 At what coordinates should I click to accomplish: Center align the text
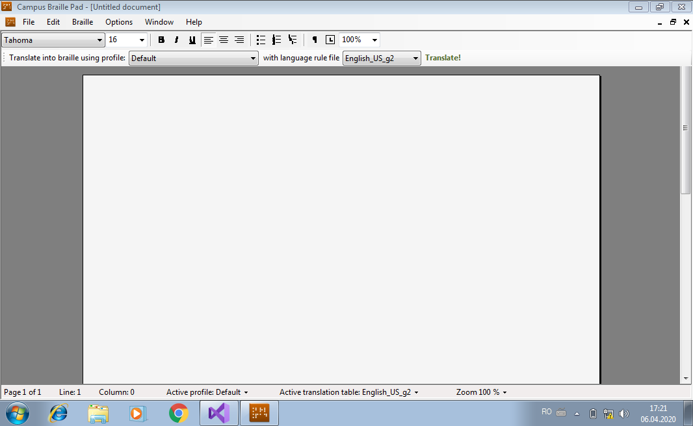coord(224,40)
